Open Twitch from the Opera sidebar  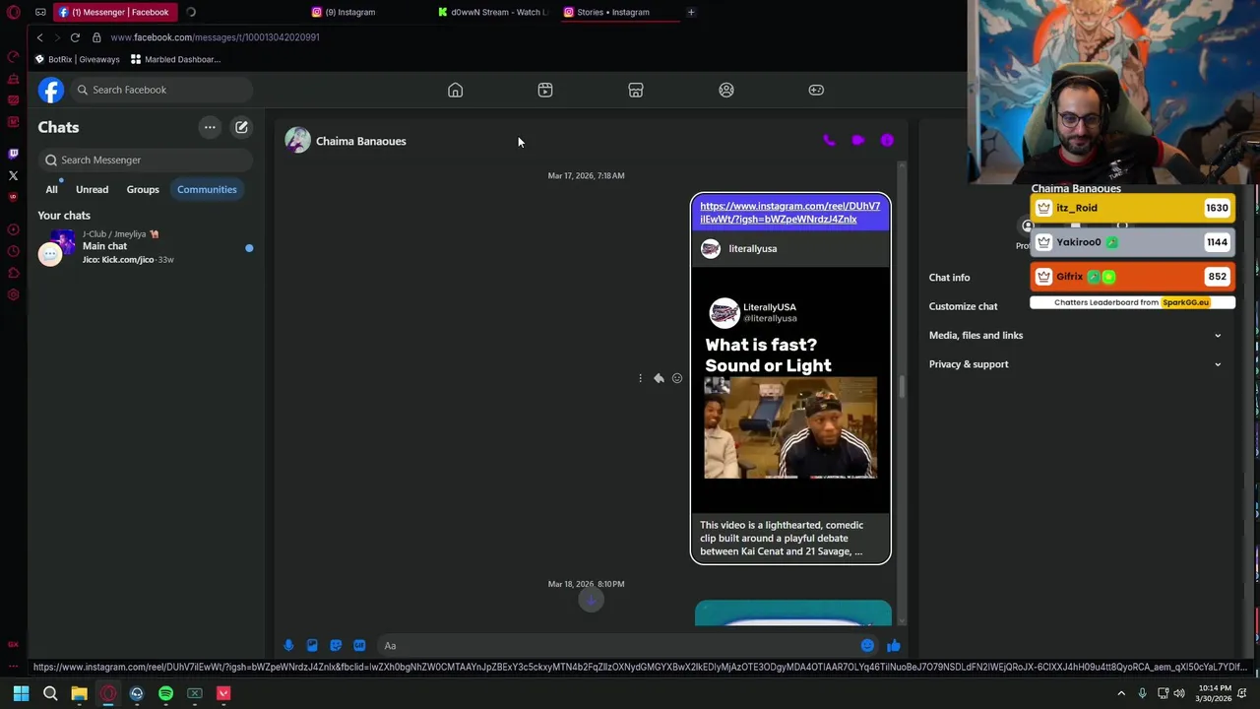click(x=13, y=154)
